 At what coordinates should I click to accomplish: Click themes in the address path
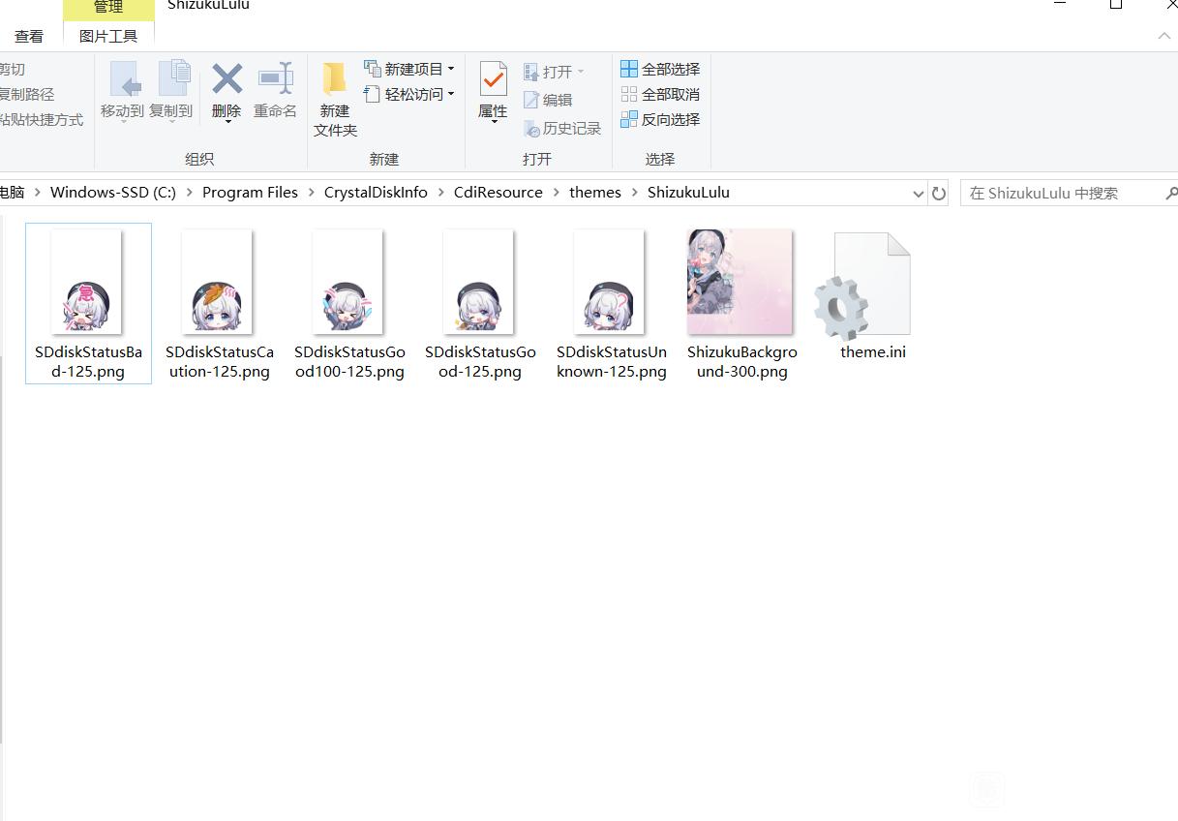[x=595, y=192]
